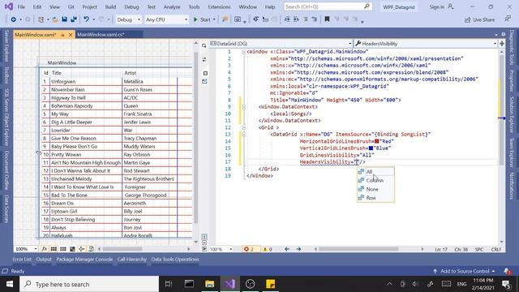
Task: Toggle designer snap grid icon
Action: pos(54,249)
